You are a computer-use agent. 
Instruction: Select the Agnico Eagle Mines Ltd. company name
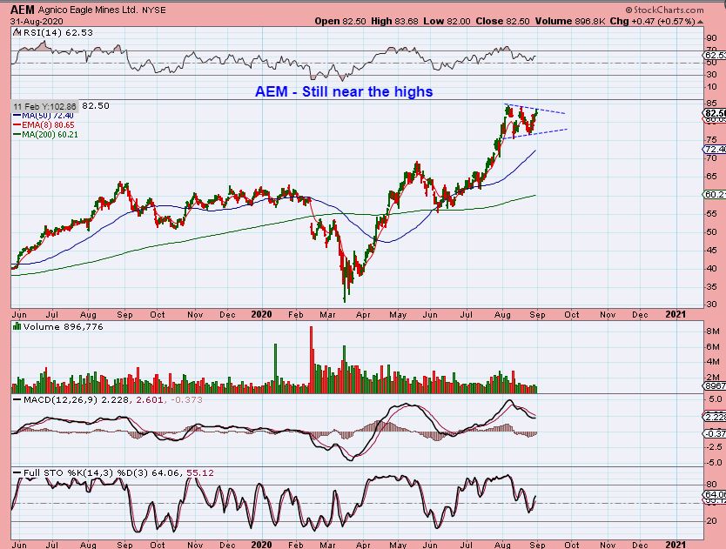(88, 10)
